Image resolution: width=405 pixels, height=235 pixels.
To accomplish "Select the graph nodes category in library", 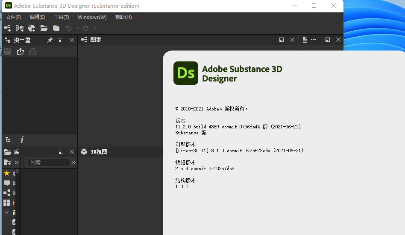I will click(x=7, y=193).
